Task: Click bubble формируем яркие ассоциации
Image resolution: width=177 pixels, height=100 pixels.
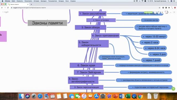Action: click(114, 57)
